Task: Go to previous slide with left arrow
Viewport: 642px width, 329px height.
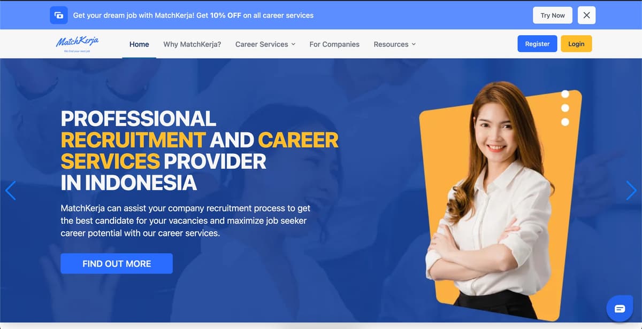Action: (x=10, y=191)
